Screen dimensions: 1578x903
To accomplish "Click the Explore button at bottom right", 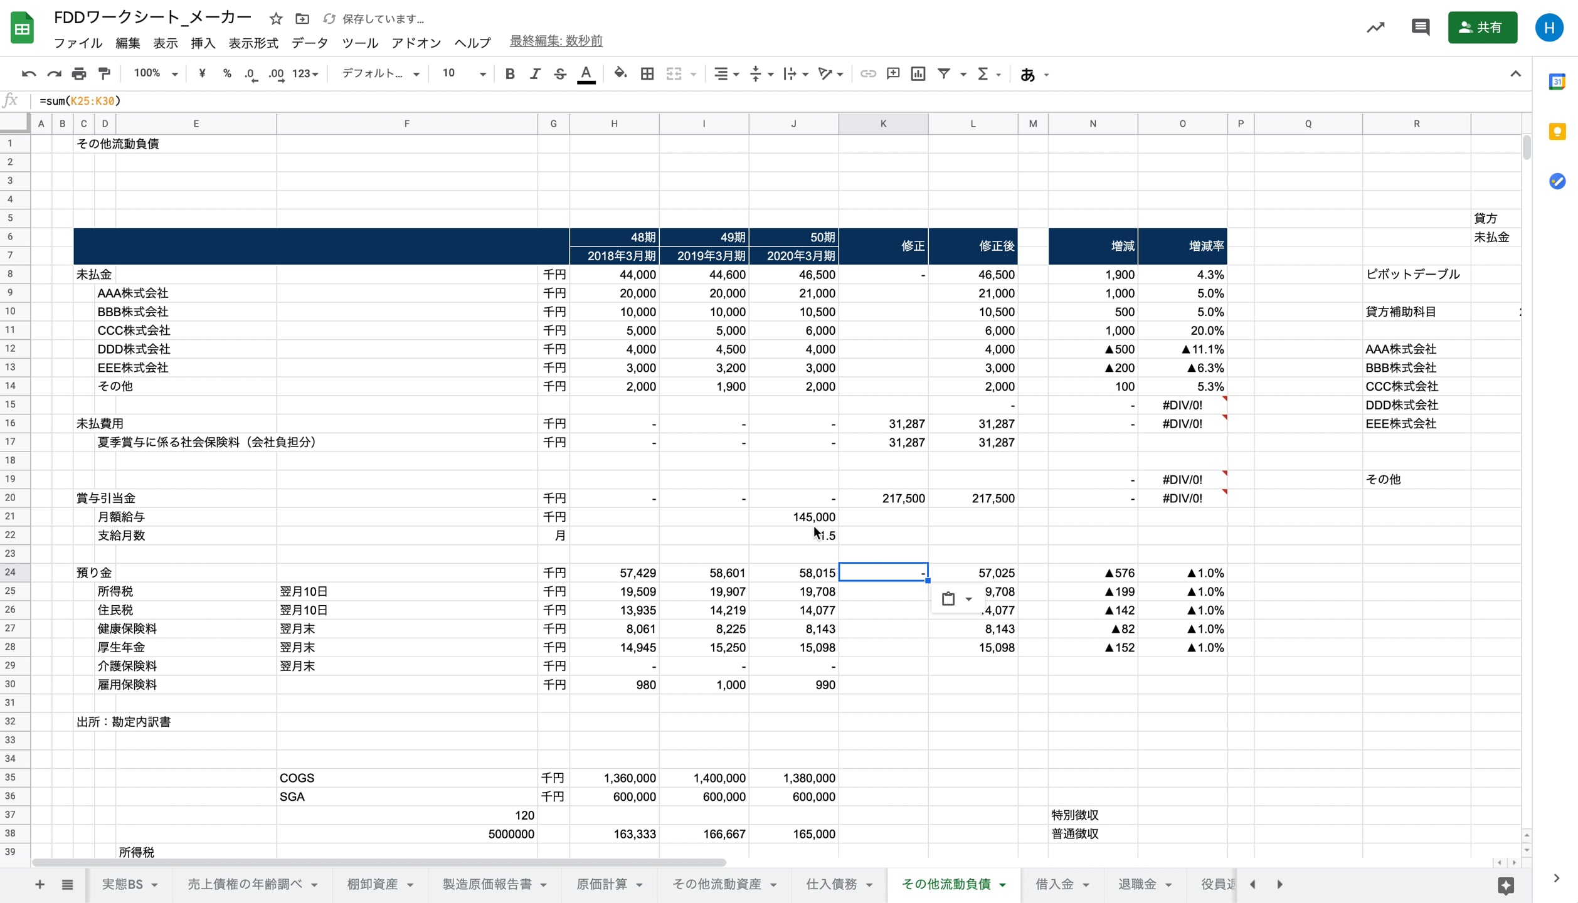I will point(1506,885).
